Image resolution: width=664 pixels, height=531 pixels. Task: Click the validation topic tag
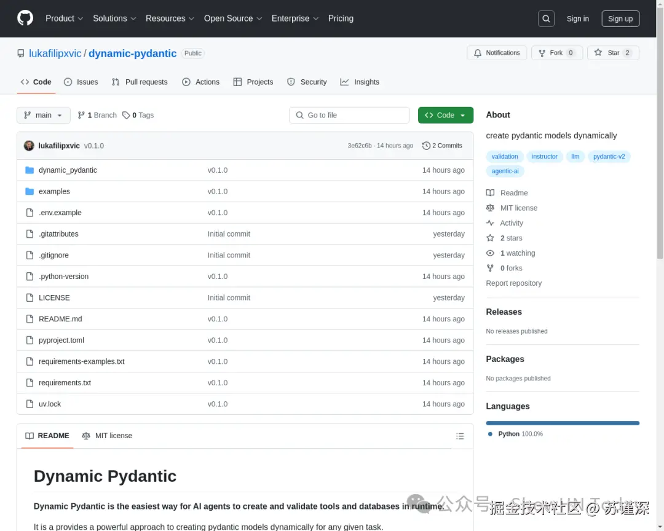[x=505, y=157]
